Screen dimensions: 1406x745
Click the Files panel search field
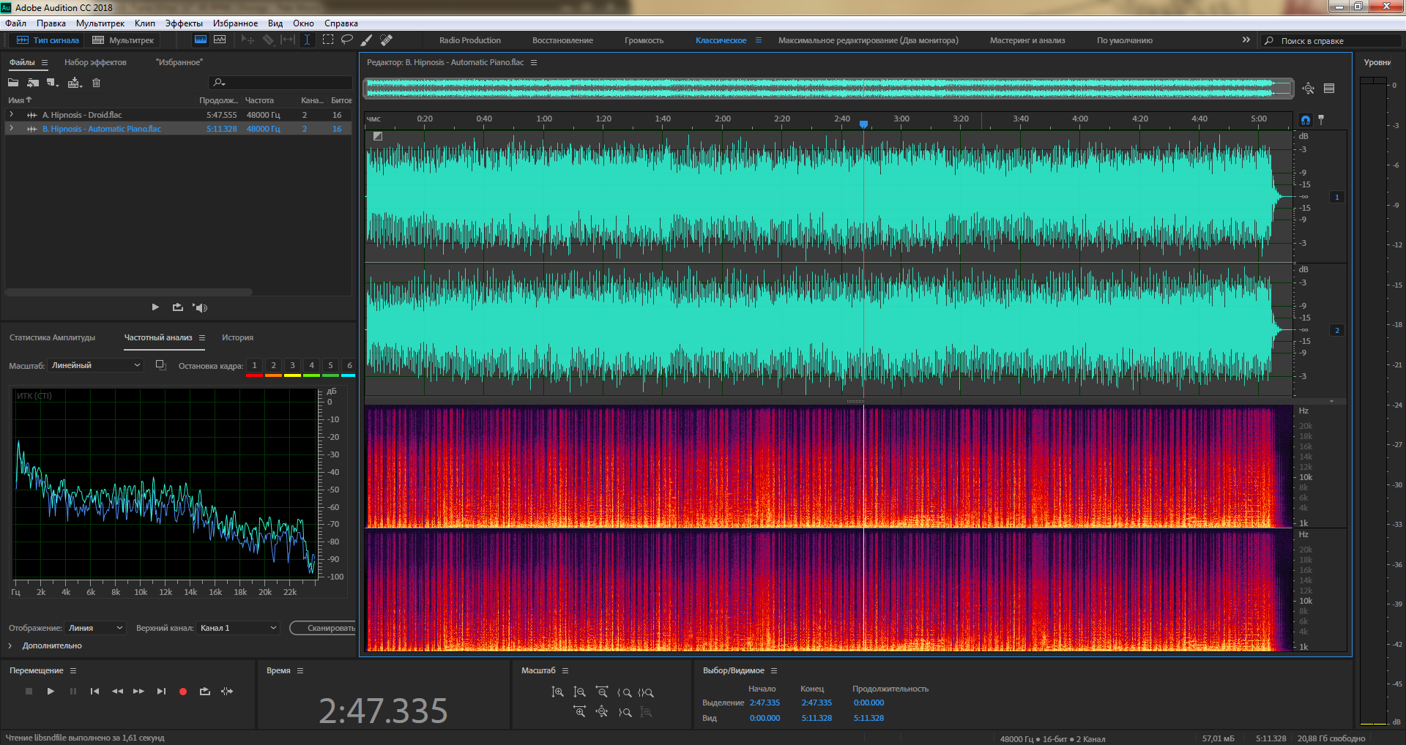click(x=281, y=83)
